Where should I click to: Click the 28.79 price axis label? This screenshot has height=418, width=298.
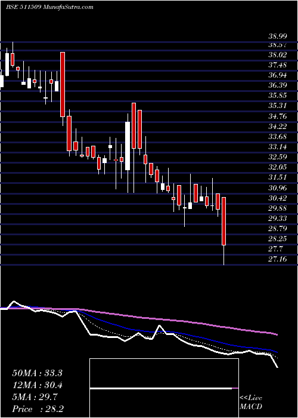[x=278, y=229]
